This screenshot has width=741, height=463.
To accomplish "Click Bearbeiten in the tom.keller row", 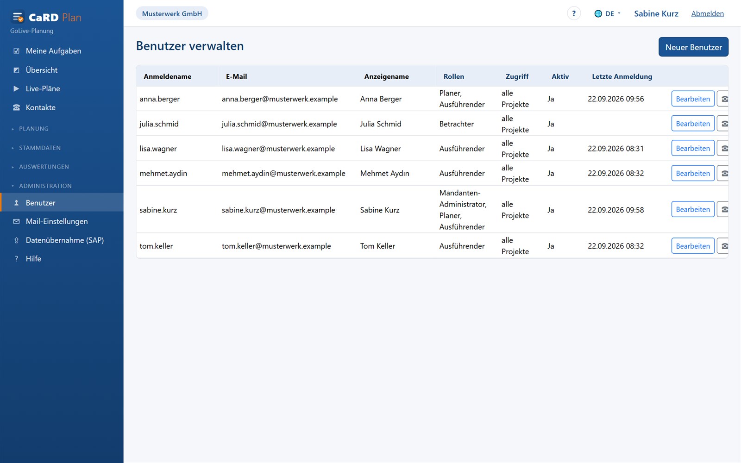I will [x=693, y=246].
